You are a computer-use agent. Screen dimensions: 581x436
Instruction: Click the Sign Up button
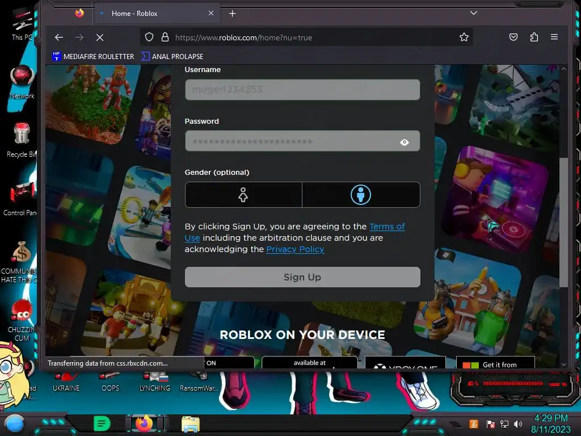[302, 277]
